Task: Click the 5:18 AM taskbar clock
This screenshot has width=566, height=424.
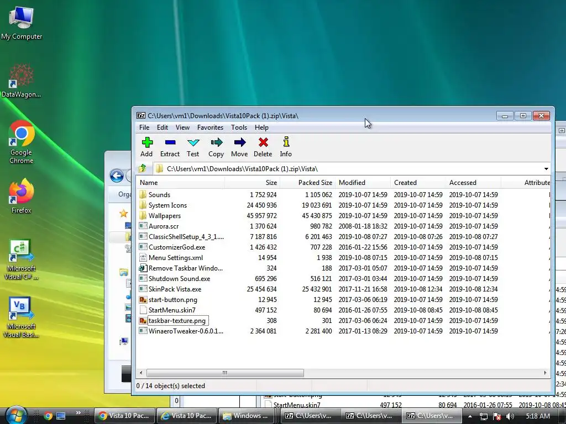Action: click(x=538, y=416)
